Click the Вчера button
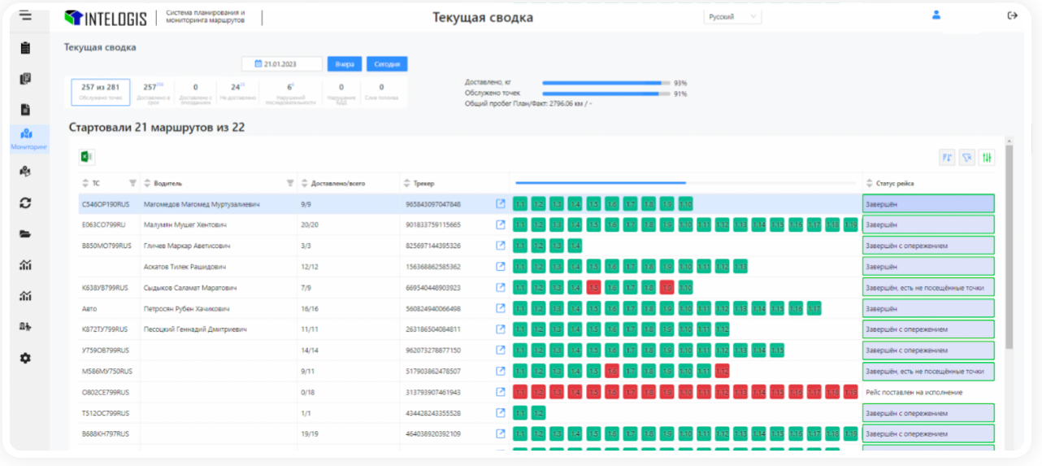This screenshot has height=466, width=1042. coord(345,64)
